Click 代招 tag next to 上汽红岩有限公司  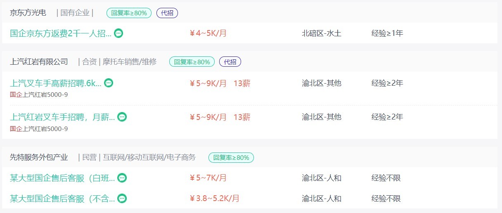230,62
